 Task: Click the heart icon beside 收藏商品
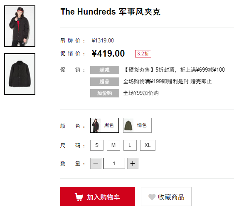[x=152, y=197]
